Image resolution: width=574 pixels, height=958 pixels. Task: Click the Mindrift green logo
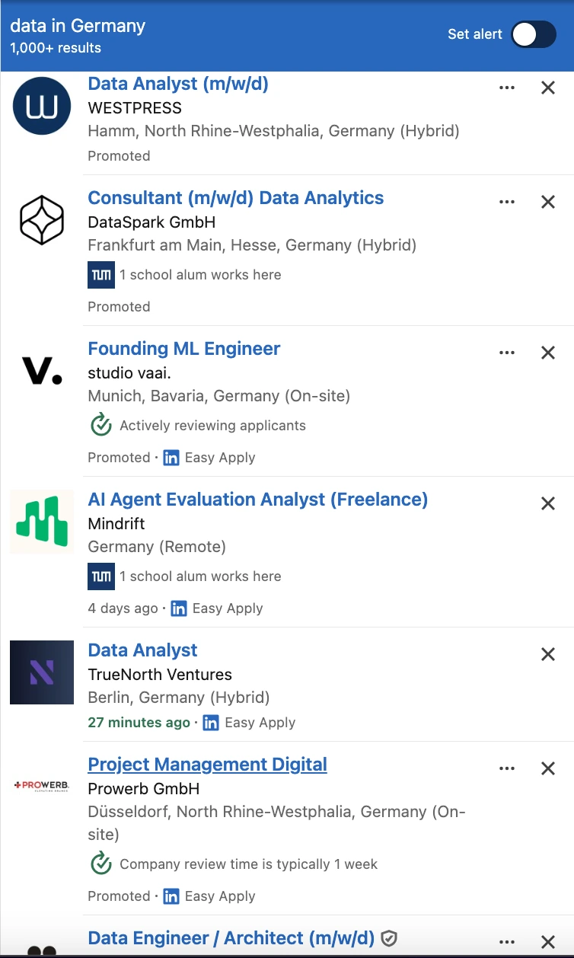coord(42,522)
